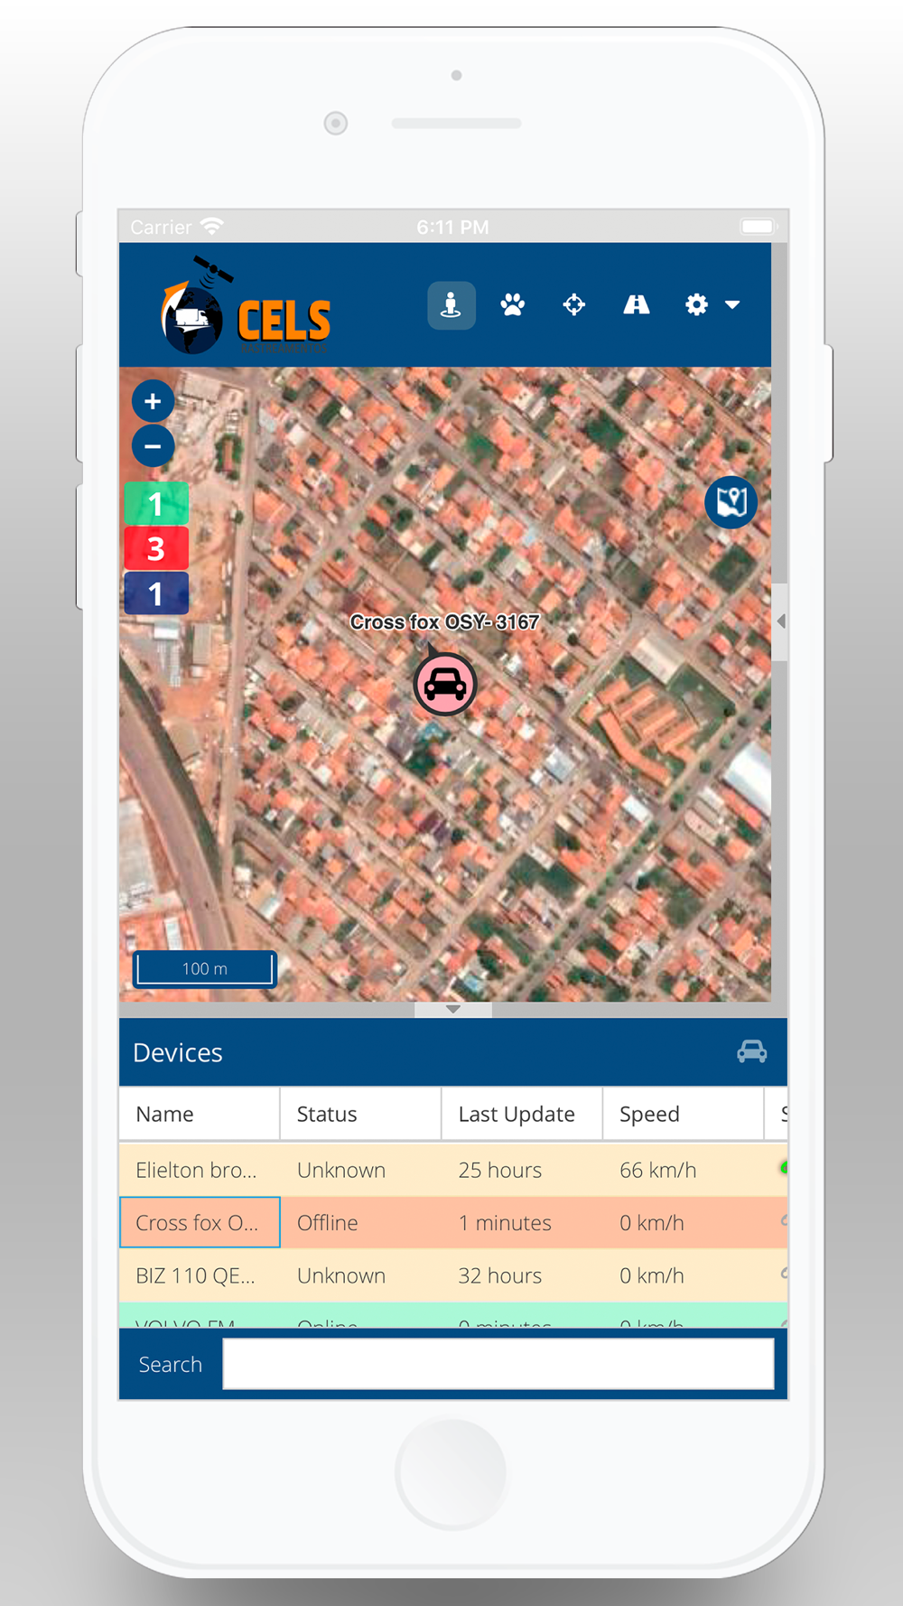
Task: Zoom in the map with plus button
Action: click(154, 402)
